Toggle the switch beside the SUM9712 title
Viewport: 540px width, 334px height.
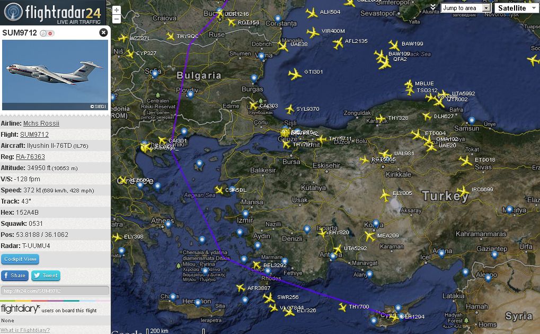pos(47,33)
